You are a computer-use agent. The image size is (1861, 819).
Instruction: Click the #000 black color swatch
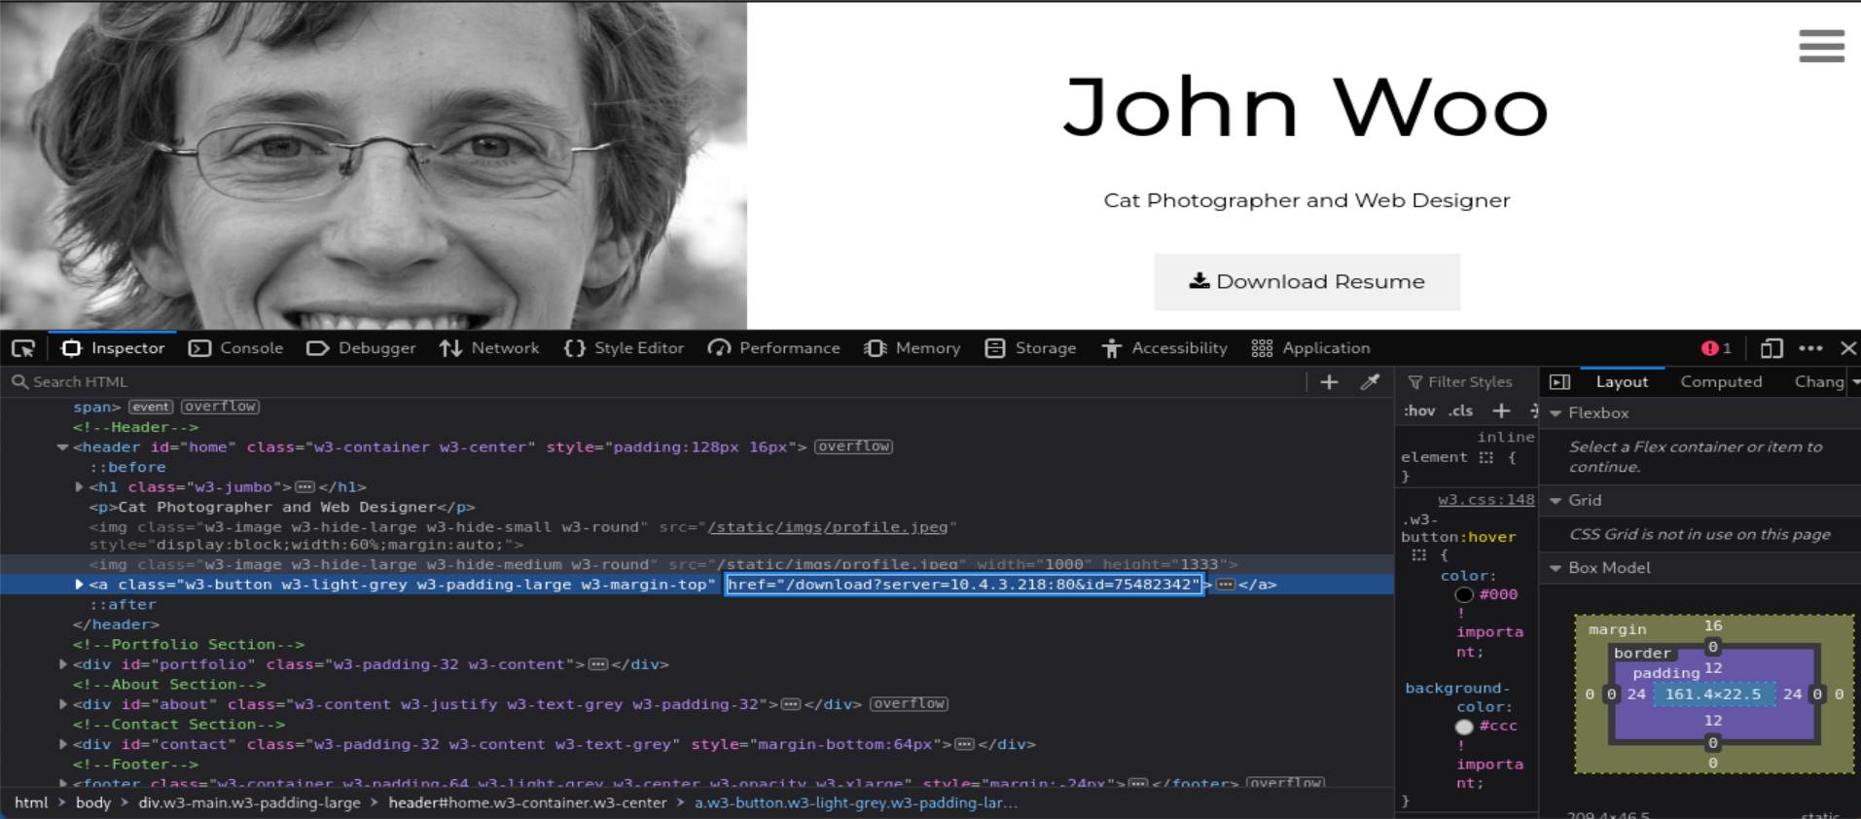pyautogui.click(x=1463, y=595)
